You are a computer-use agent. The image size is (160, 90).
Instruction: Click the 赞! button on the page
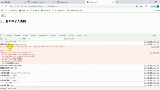pos(3,15)
